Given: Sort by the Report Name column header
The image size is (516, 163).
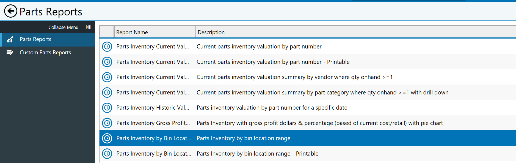Looking at the screenshot, I should (x=155, y=32).
